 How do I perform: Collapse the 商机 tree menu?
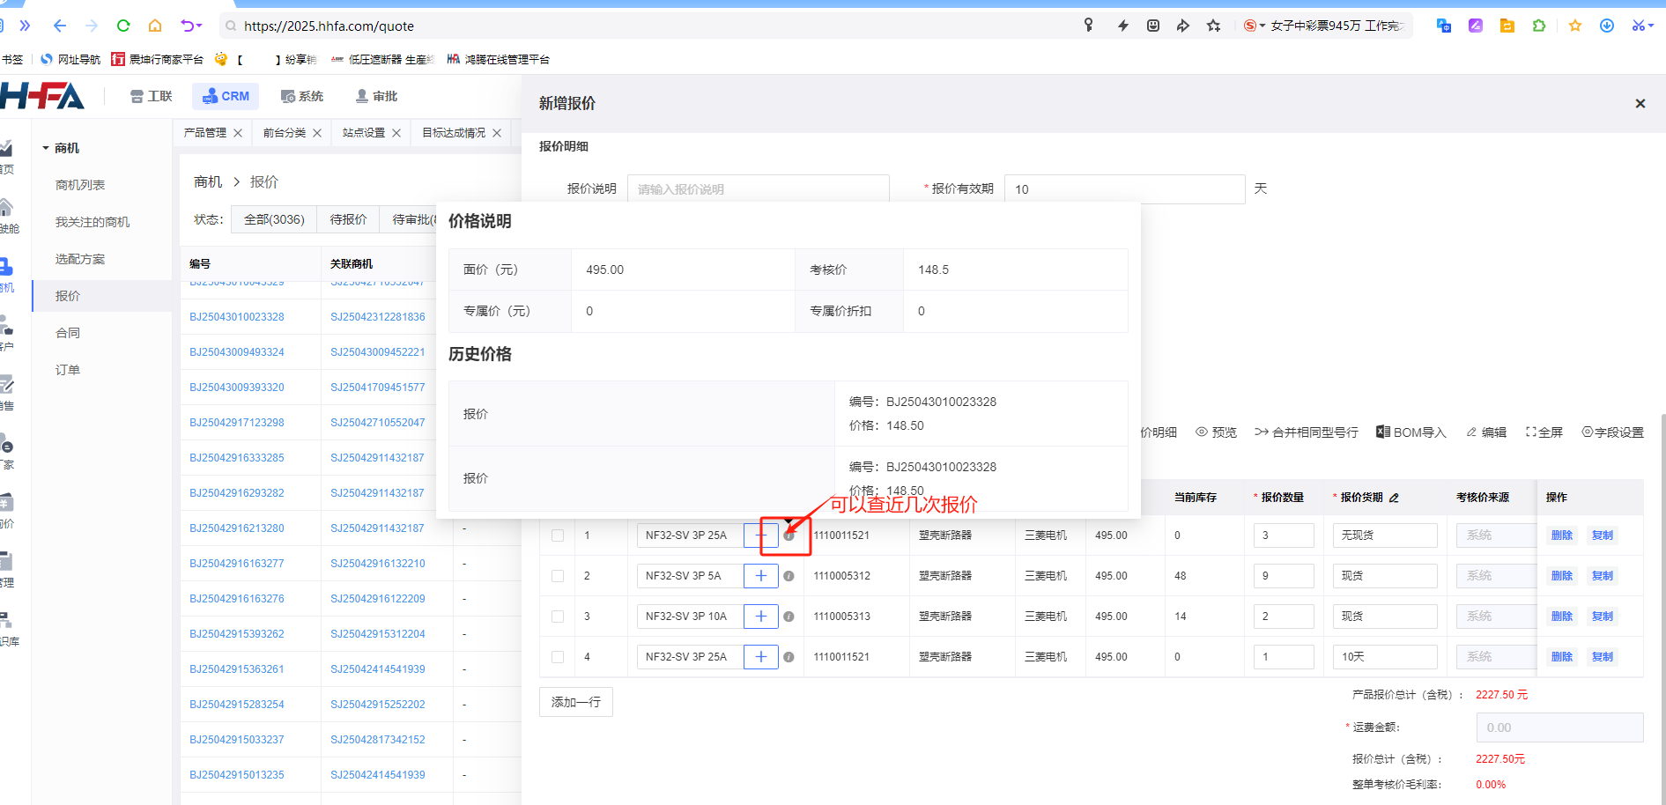(46, 148)
